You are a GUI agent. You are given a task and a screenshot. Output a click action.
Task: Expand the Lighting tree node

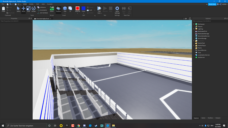pos(194,29)
